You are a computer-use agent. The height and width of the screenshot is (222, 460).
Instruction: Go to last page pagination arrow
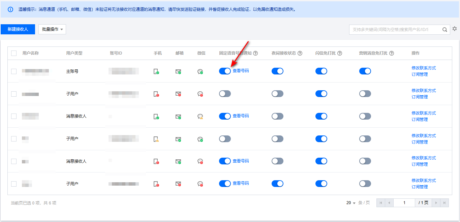point(445,203)
